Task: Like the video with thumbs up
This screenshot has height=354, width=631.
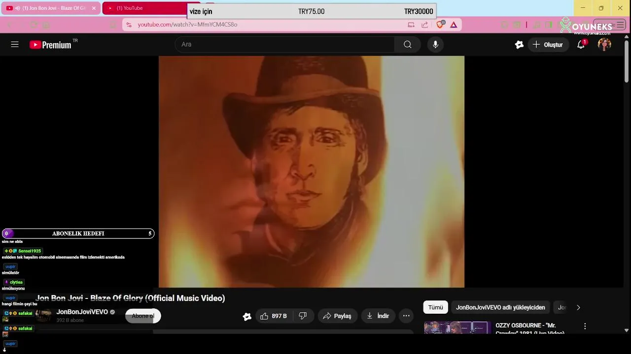Action: coord(274,316)
